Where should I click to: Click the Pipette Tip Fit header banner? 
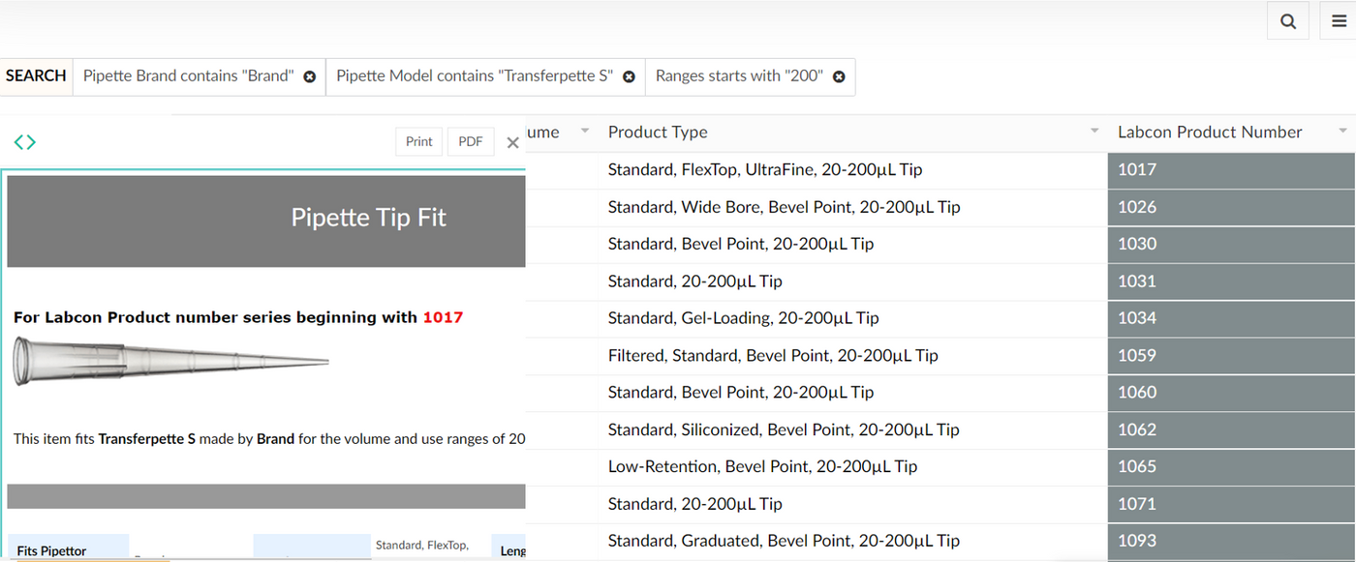[266, 221]
